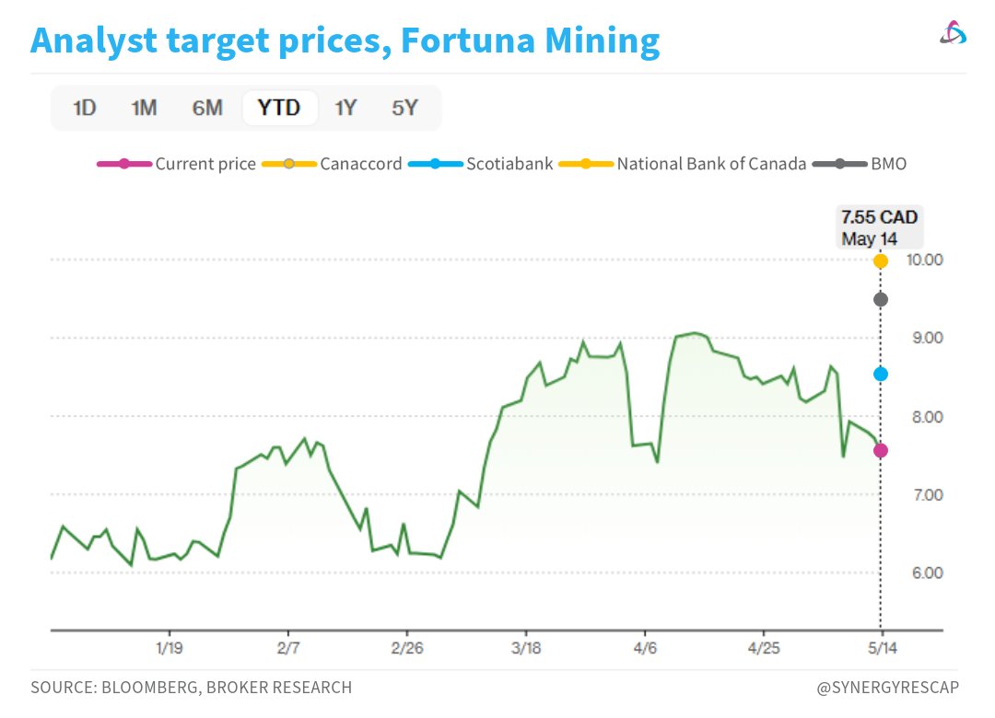Viewport: 995px width, 718px height.
Task: Choose the YTD time range tab
Action: click(x=279, y=108)
